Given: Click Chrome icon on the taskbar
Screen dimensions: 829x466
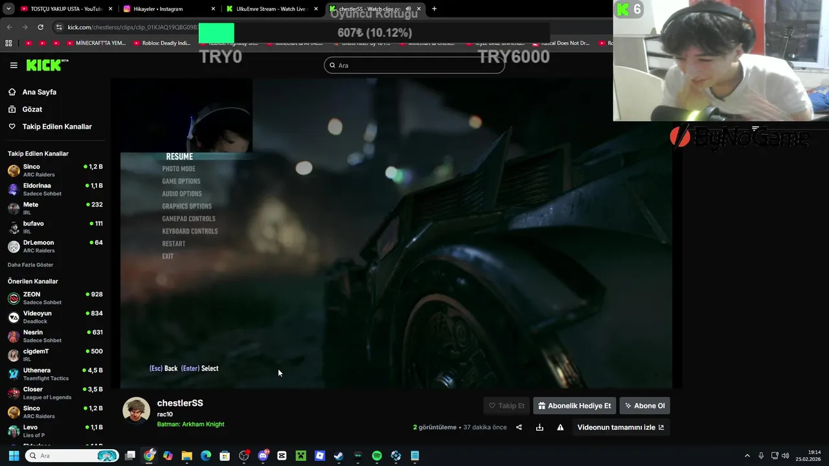Looking at the screenshot, I should (x=150, y=456).
